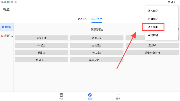Tap the Wi-Fi signal icon
Viewport: 180px width, 101px height.
(x=169, y=2)
